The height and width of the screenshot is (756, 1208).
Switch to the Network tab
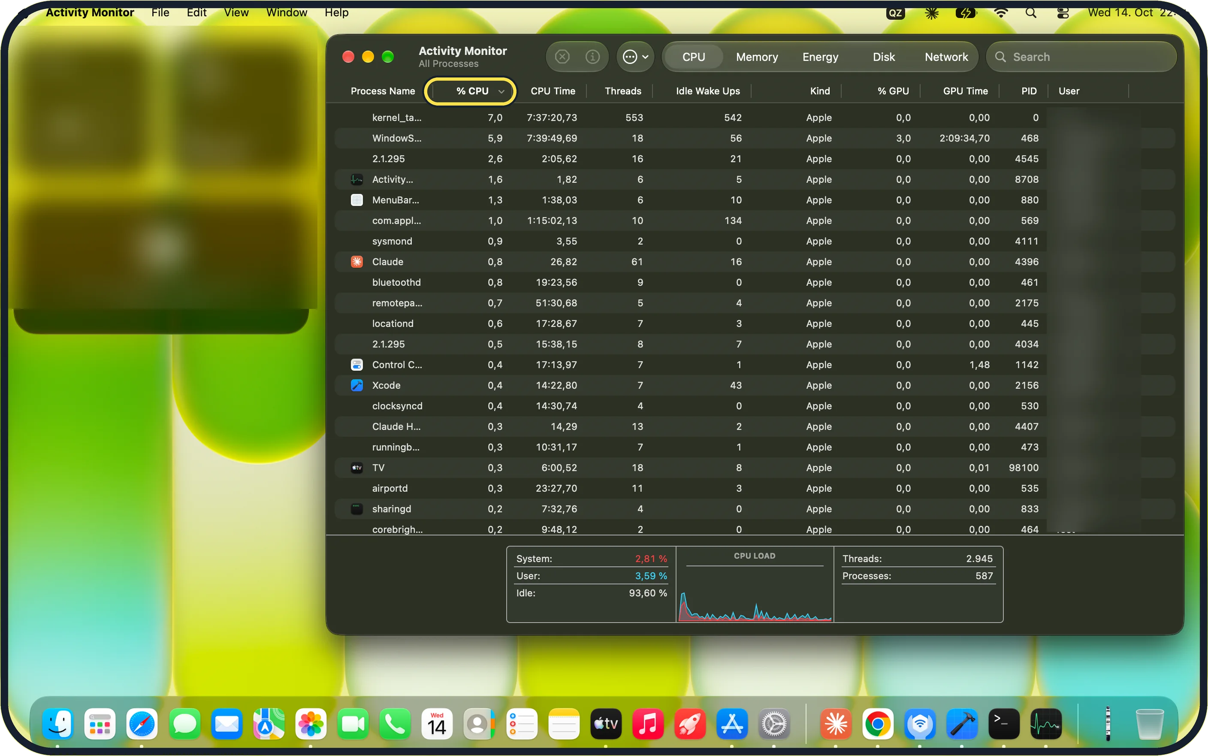point(946,57)
